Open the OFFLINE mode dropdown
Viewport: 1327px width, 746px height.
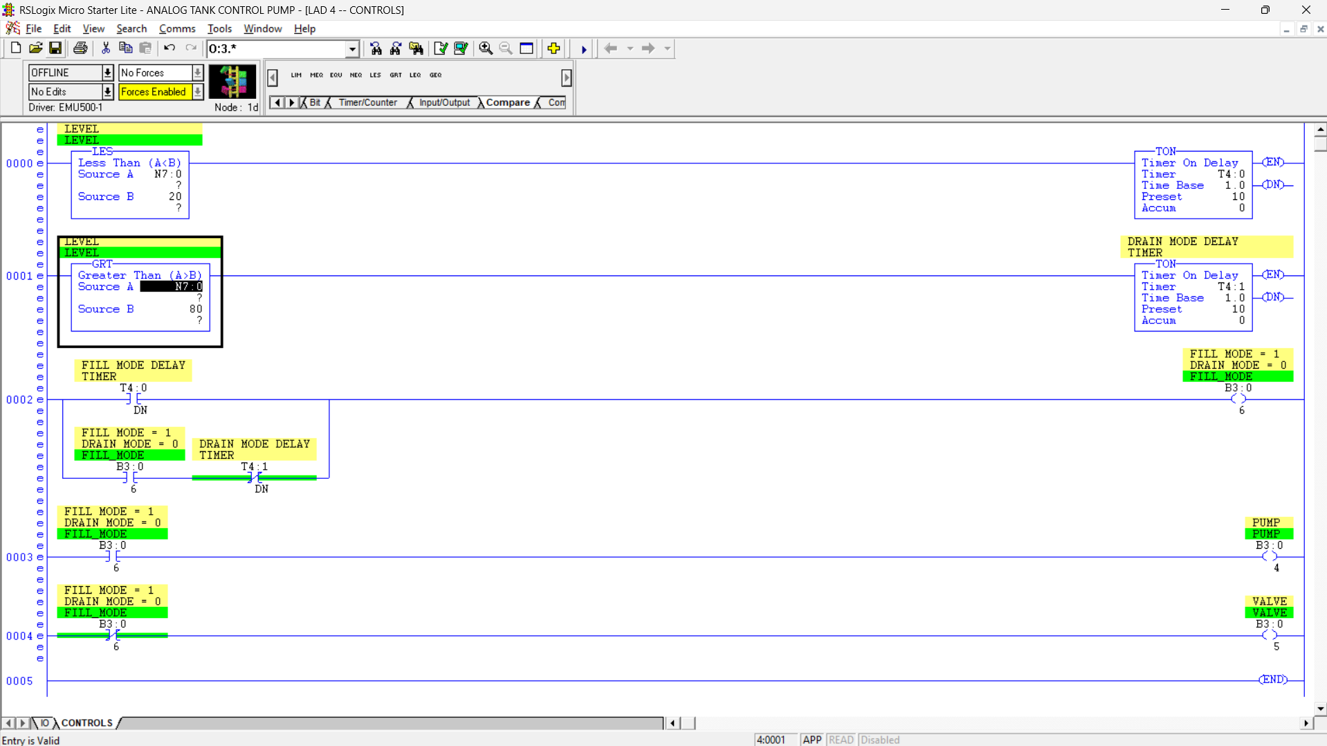107,73
